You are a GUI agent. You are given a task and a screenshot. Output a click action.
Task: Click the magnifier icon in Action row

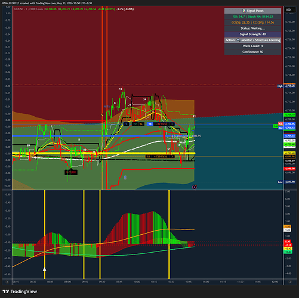238,40
